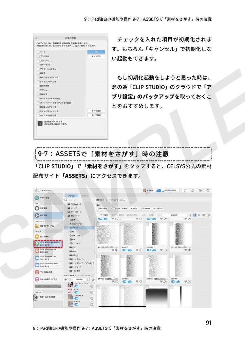
Task: Close the 初期化起動 dialog with X
Action: 36,38
